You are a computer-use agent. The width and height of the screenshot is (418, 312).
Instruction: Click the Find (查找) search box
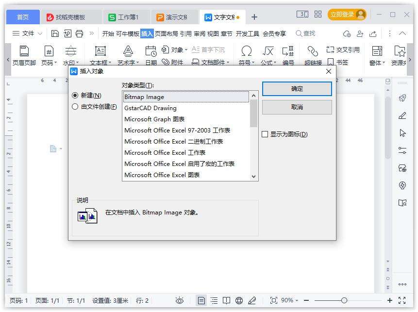[305, 33]
